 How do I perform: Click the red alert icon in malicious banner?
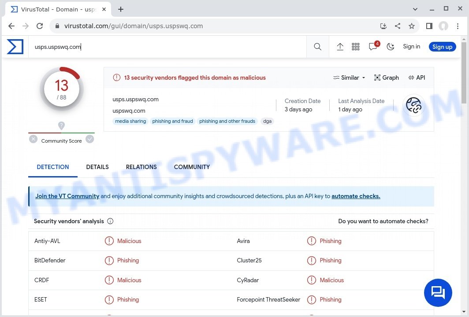coord(116,77)
